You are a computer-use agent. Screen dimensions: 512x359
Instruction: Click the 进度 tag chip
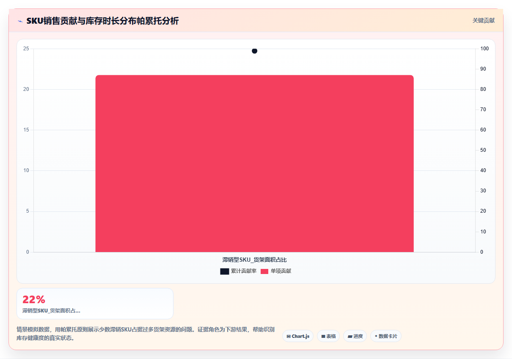coord(355,336)
